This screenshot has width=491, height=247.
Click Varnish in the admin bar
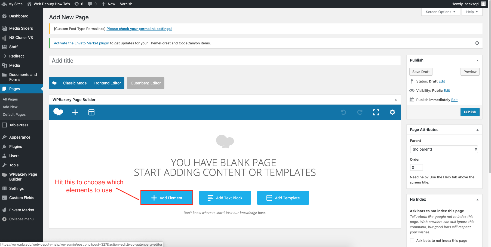126,4
